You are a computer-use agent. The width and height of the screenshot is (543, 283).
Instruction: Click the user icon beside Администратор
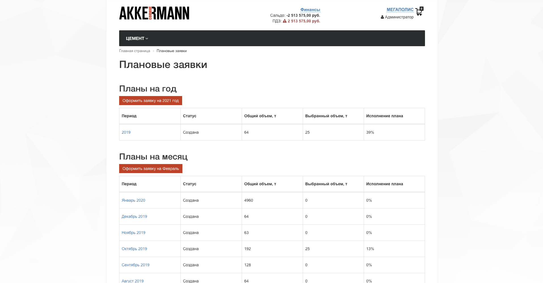pos(382,17)
